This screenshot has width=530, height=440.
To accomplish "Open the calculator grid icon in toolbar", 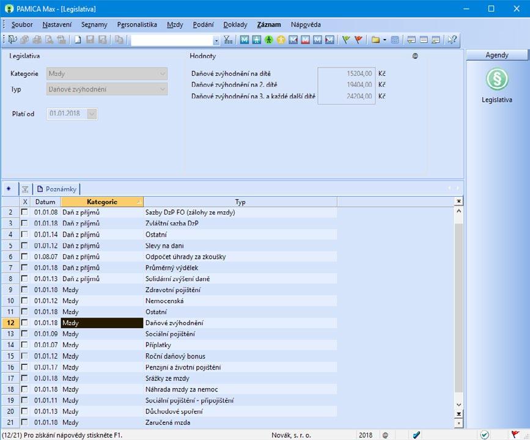I will coord(395,40).
